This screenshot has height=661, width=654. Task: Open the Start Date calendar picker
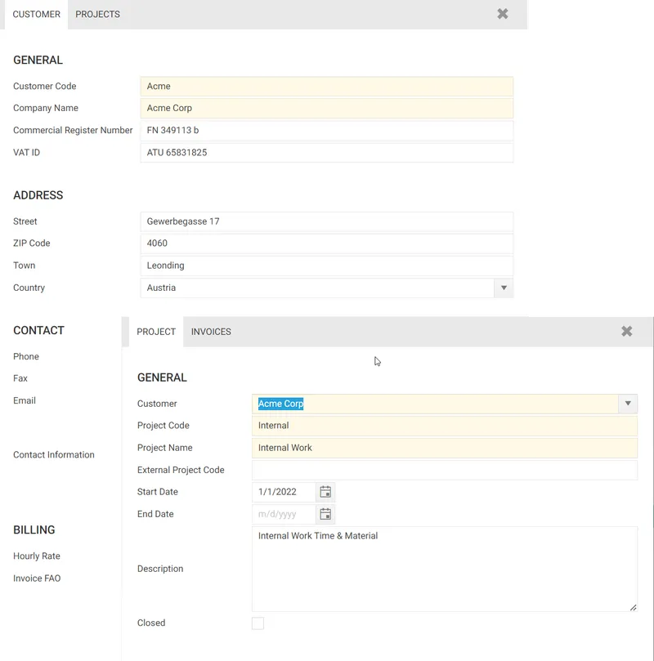coord(325,492)
